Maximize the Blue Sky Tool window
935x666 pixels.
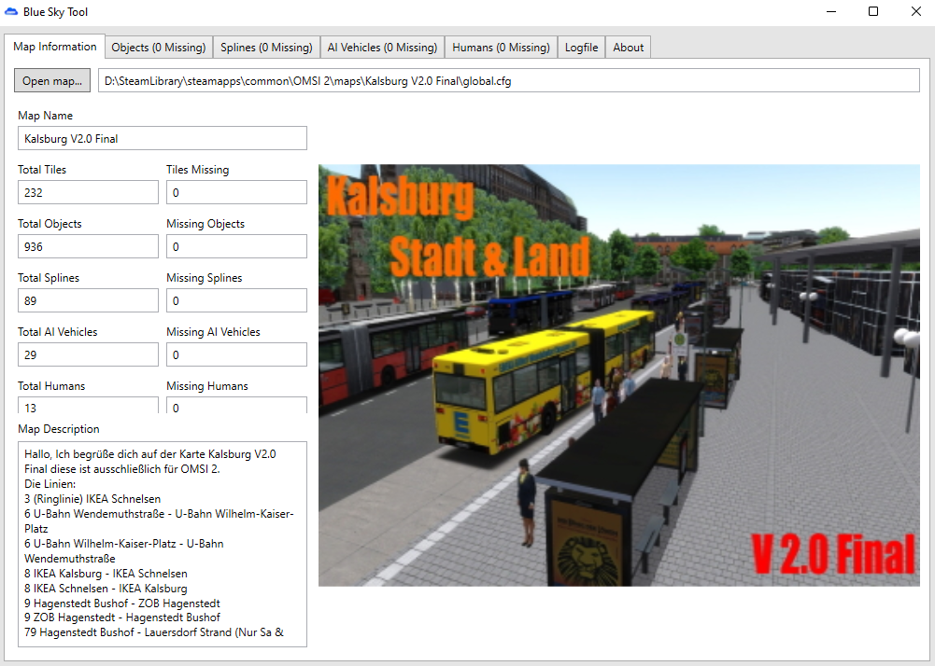pyautogui.click(x=873, y=12)
